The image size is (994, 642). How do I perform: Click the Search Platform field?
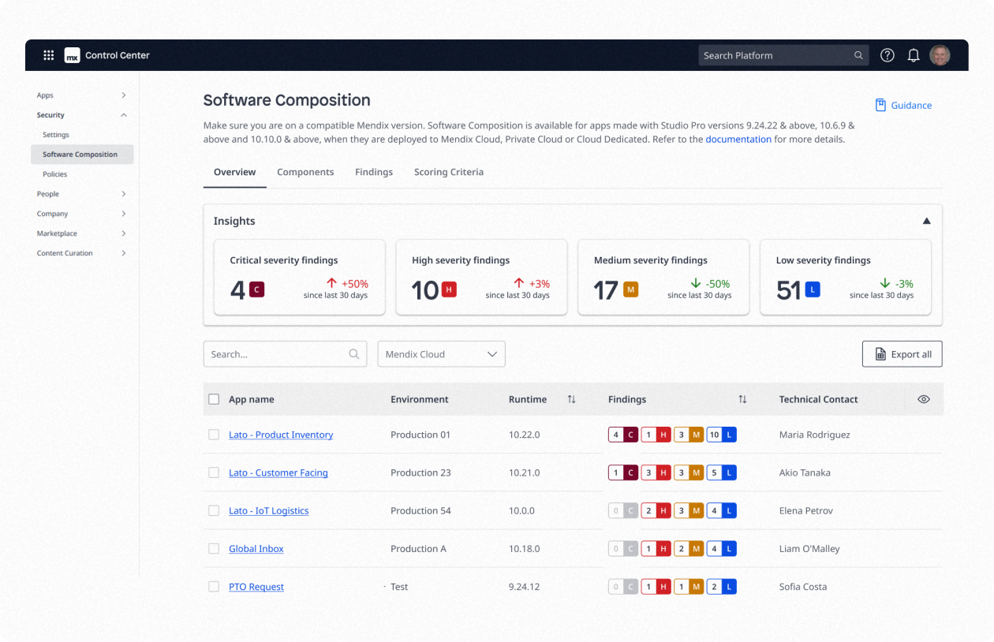(773, 55)
